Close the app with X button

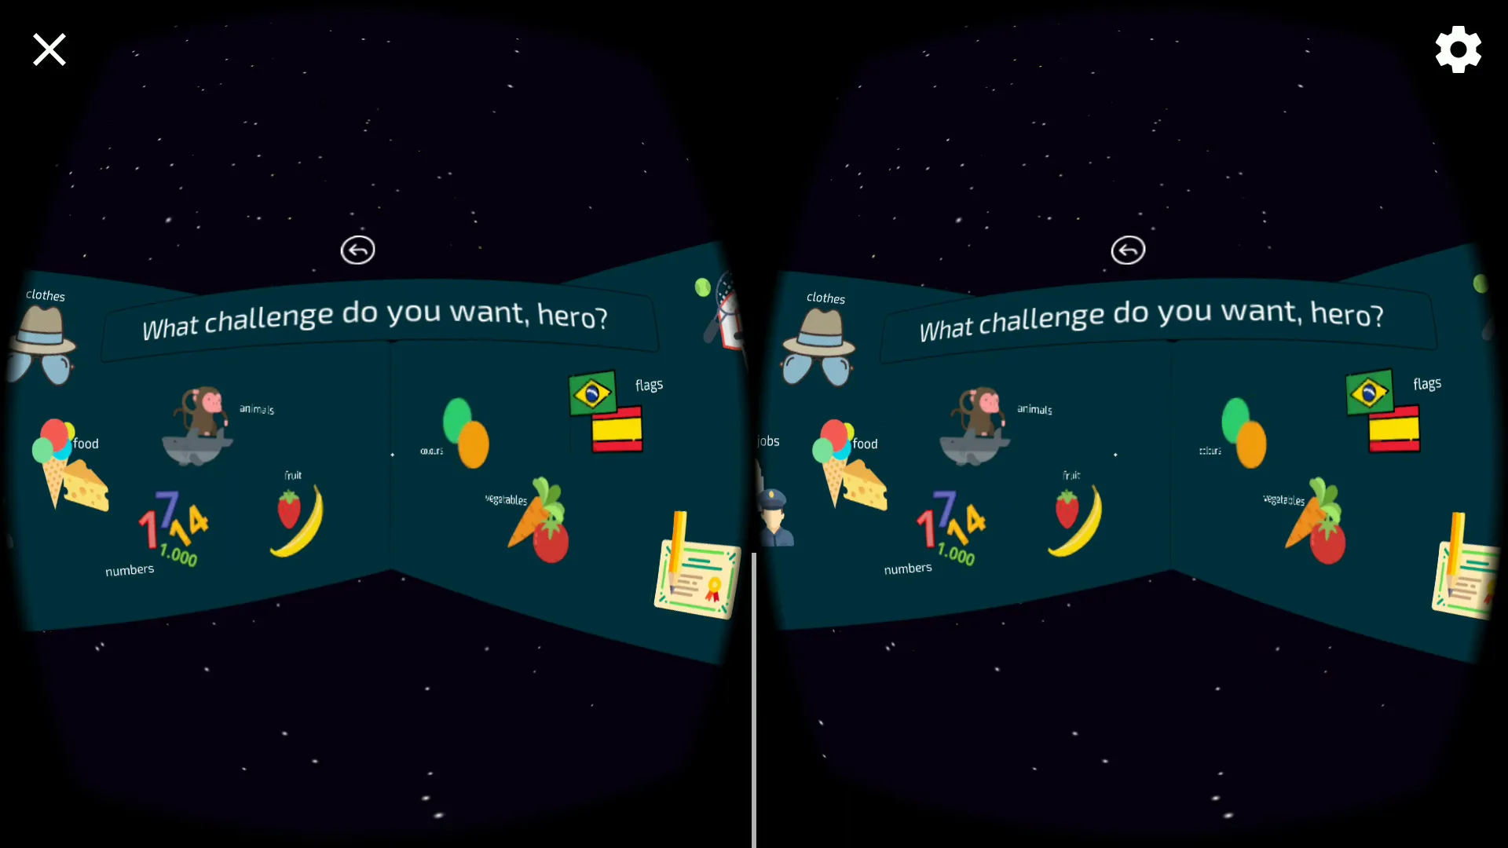[x=49, y=49]
